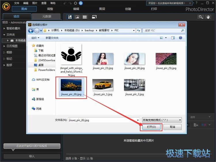The height and width of the screenshot is (162, 216).
Task: Click the 文件名 input field
Action: pyautogui.click(x=104, y=120)
